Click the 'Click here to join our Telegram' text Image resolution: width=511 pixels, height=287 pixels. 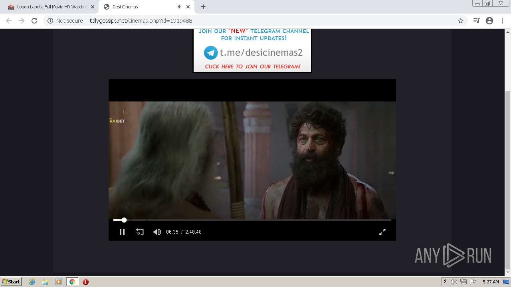click(252, 67)
